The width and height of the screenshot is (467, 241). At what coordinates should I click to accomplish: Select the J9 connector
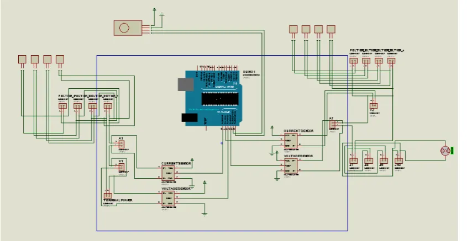[x=384, y=161]
